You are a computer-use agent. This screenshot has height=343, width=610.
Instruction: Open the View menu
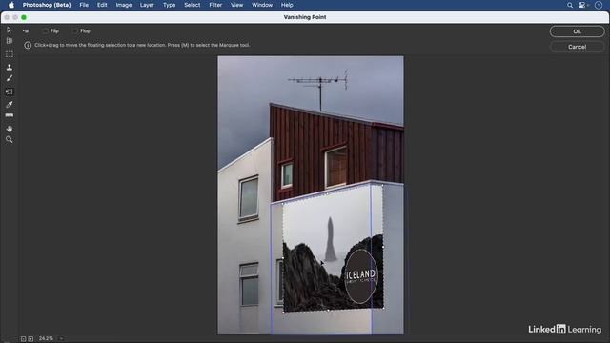[236, 5]
